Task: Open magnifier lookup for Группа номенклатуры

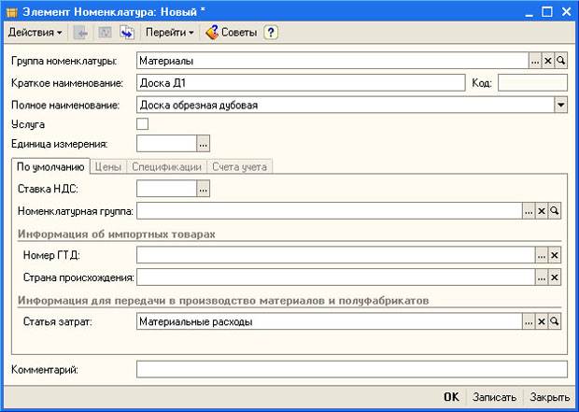Action: [561, 61]
